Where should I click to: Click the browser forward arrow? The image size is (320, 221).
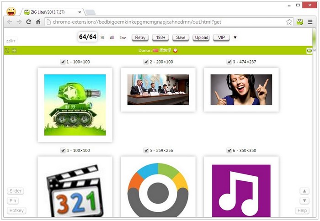19,22
